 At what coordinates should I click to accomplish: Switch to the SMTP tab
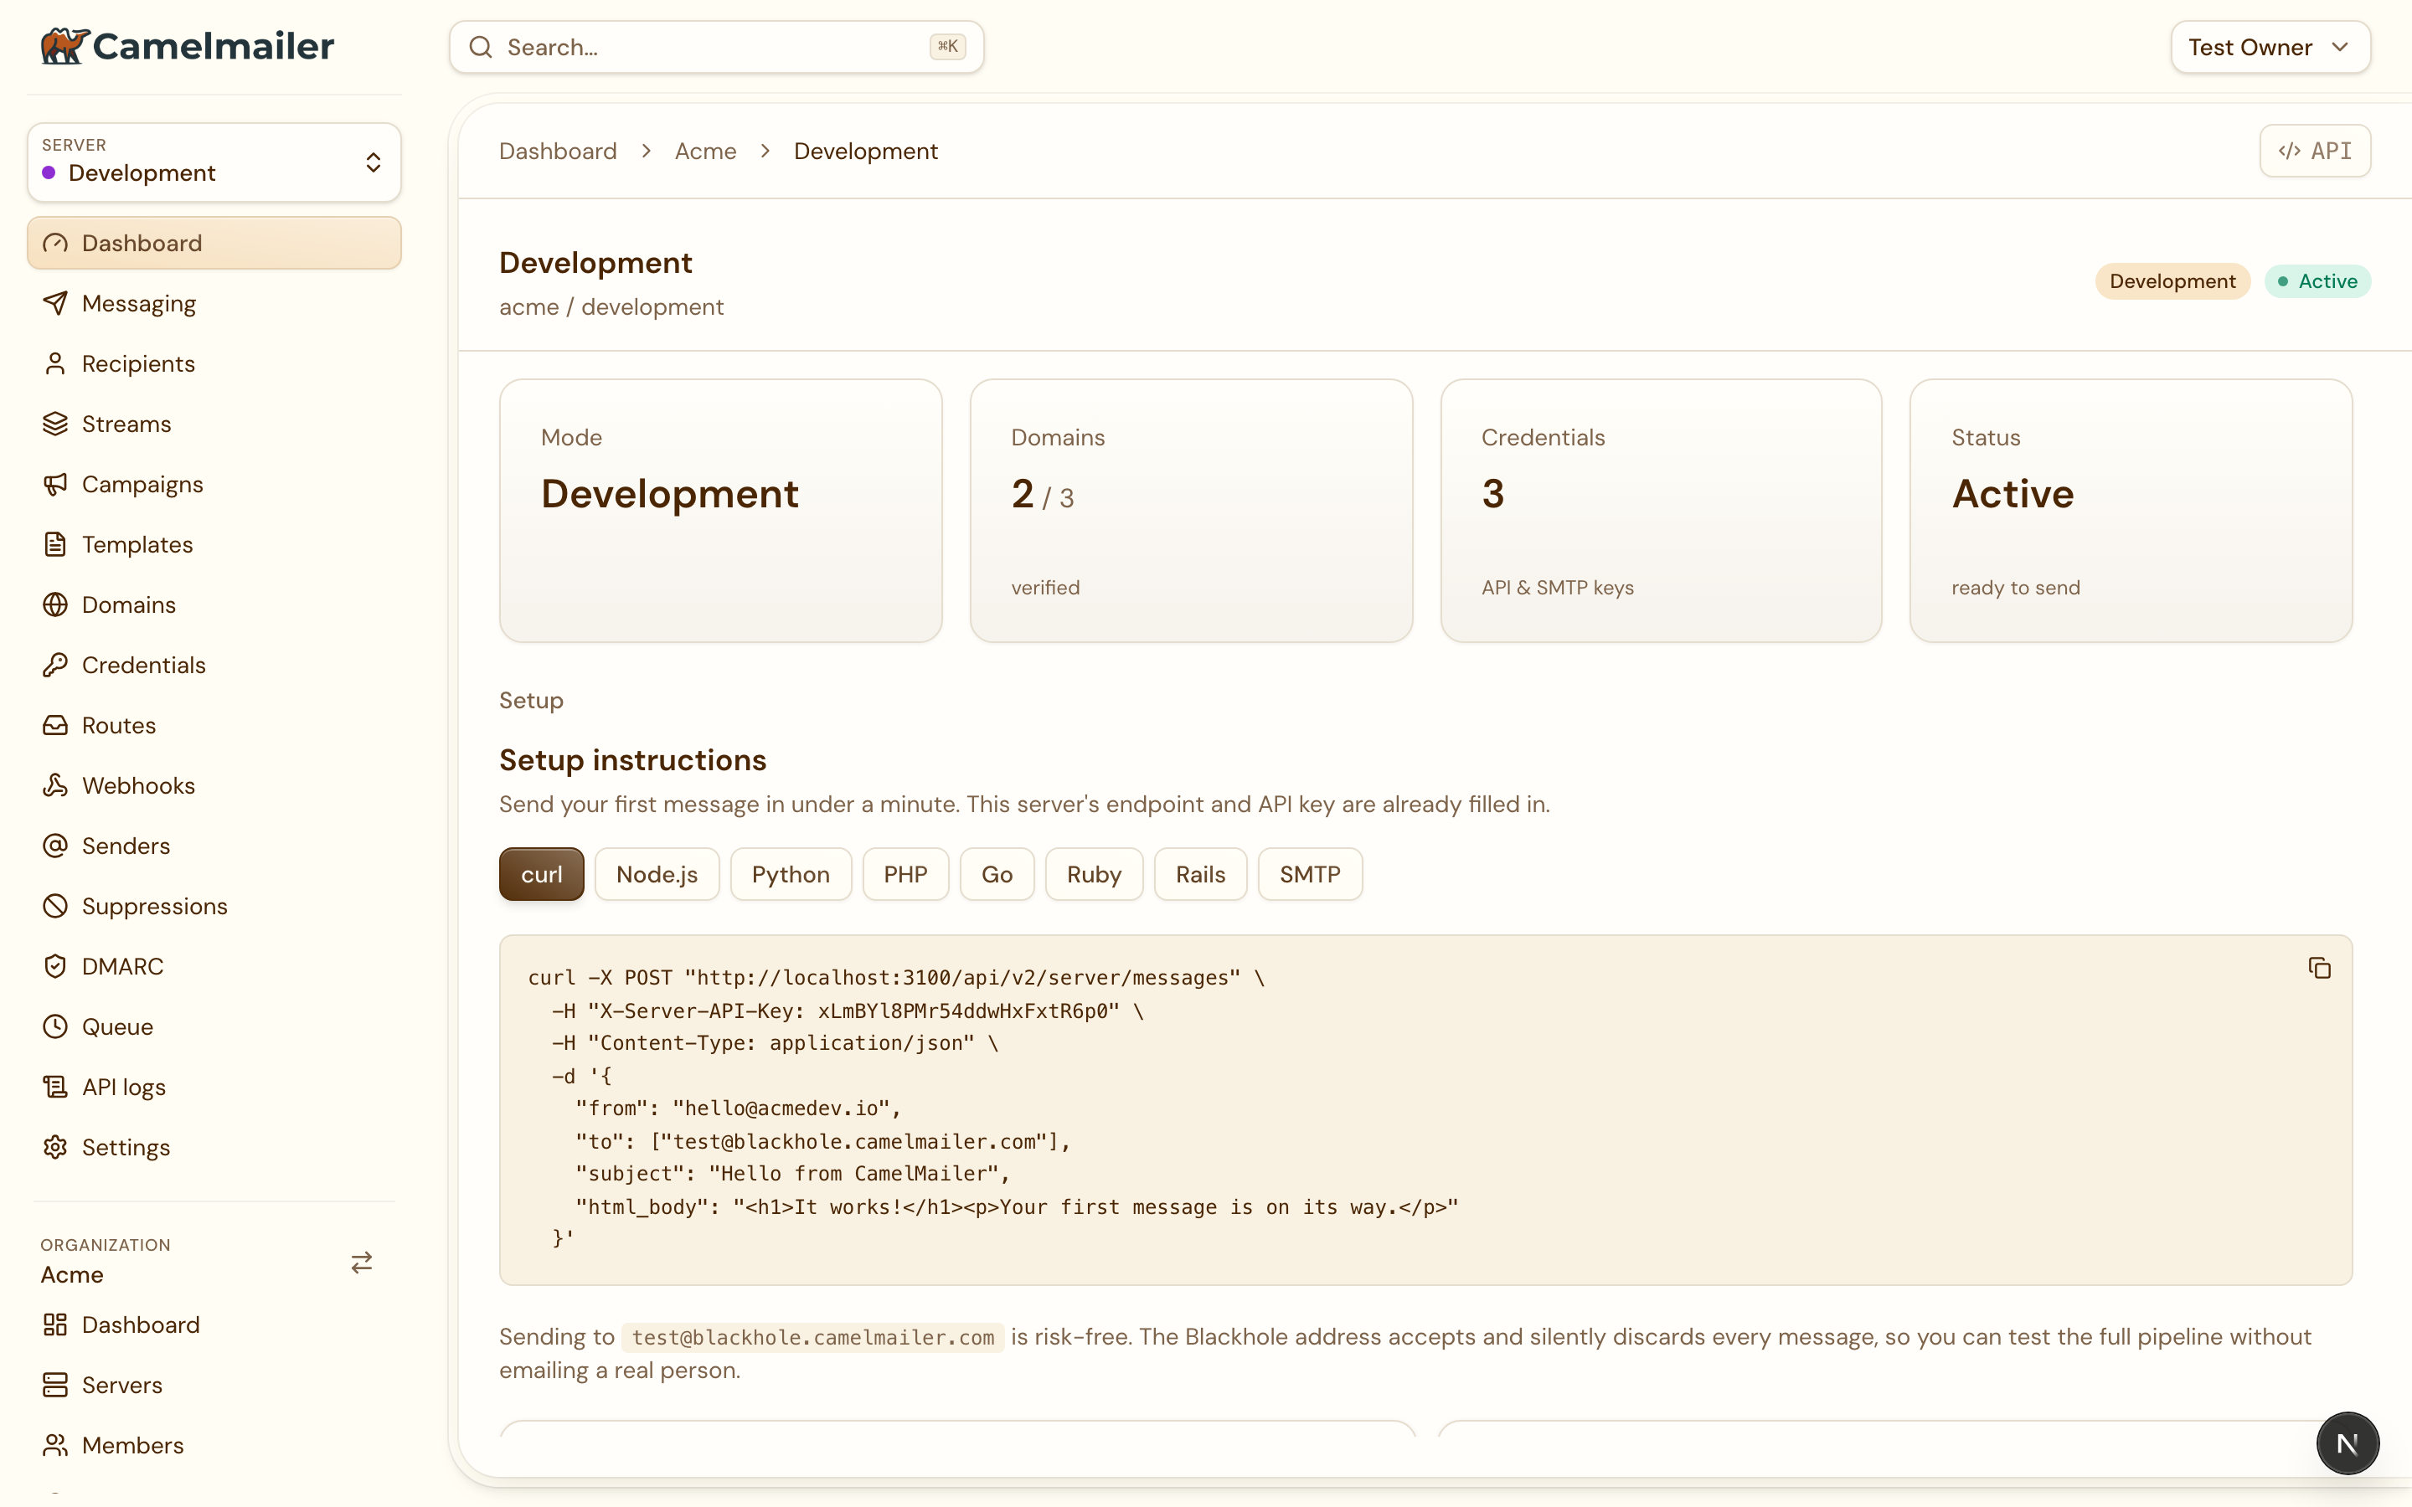coord(1310,874)
